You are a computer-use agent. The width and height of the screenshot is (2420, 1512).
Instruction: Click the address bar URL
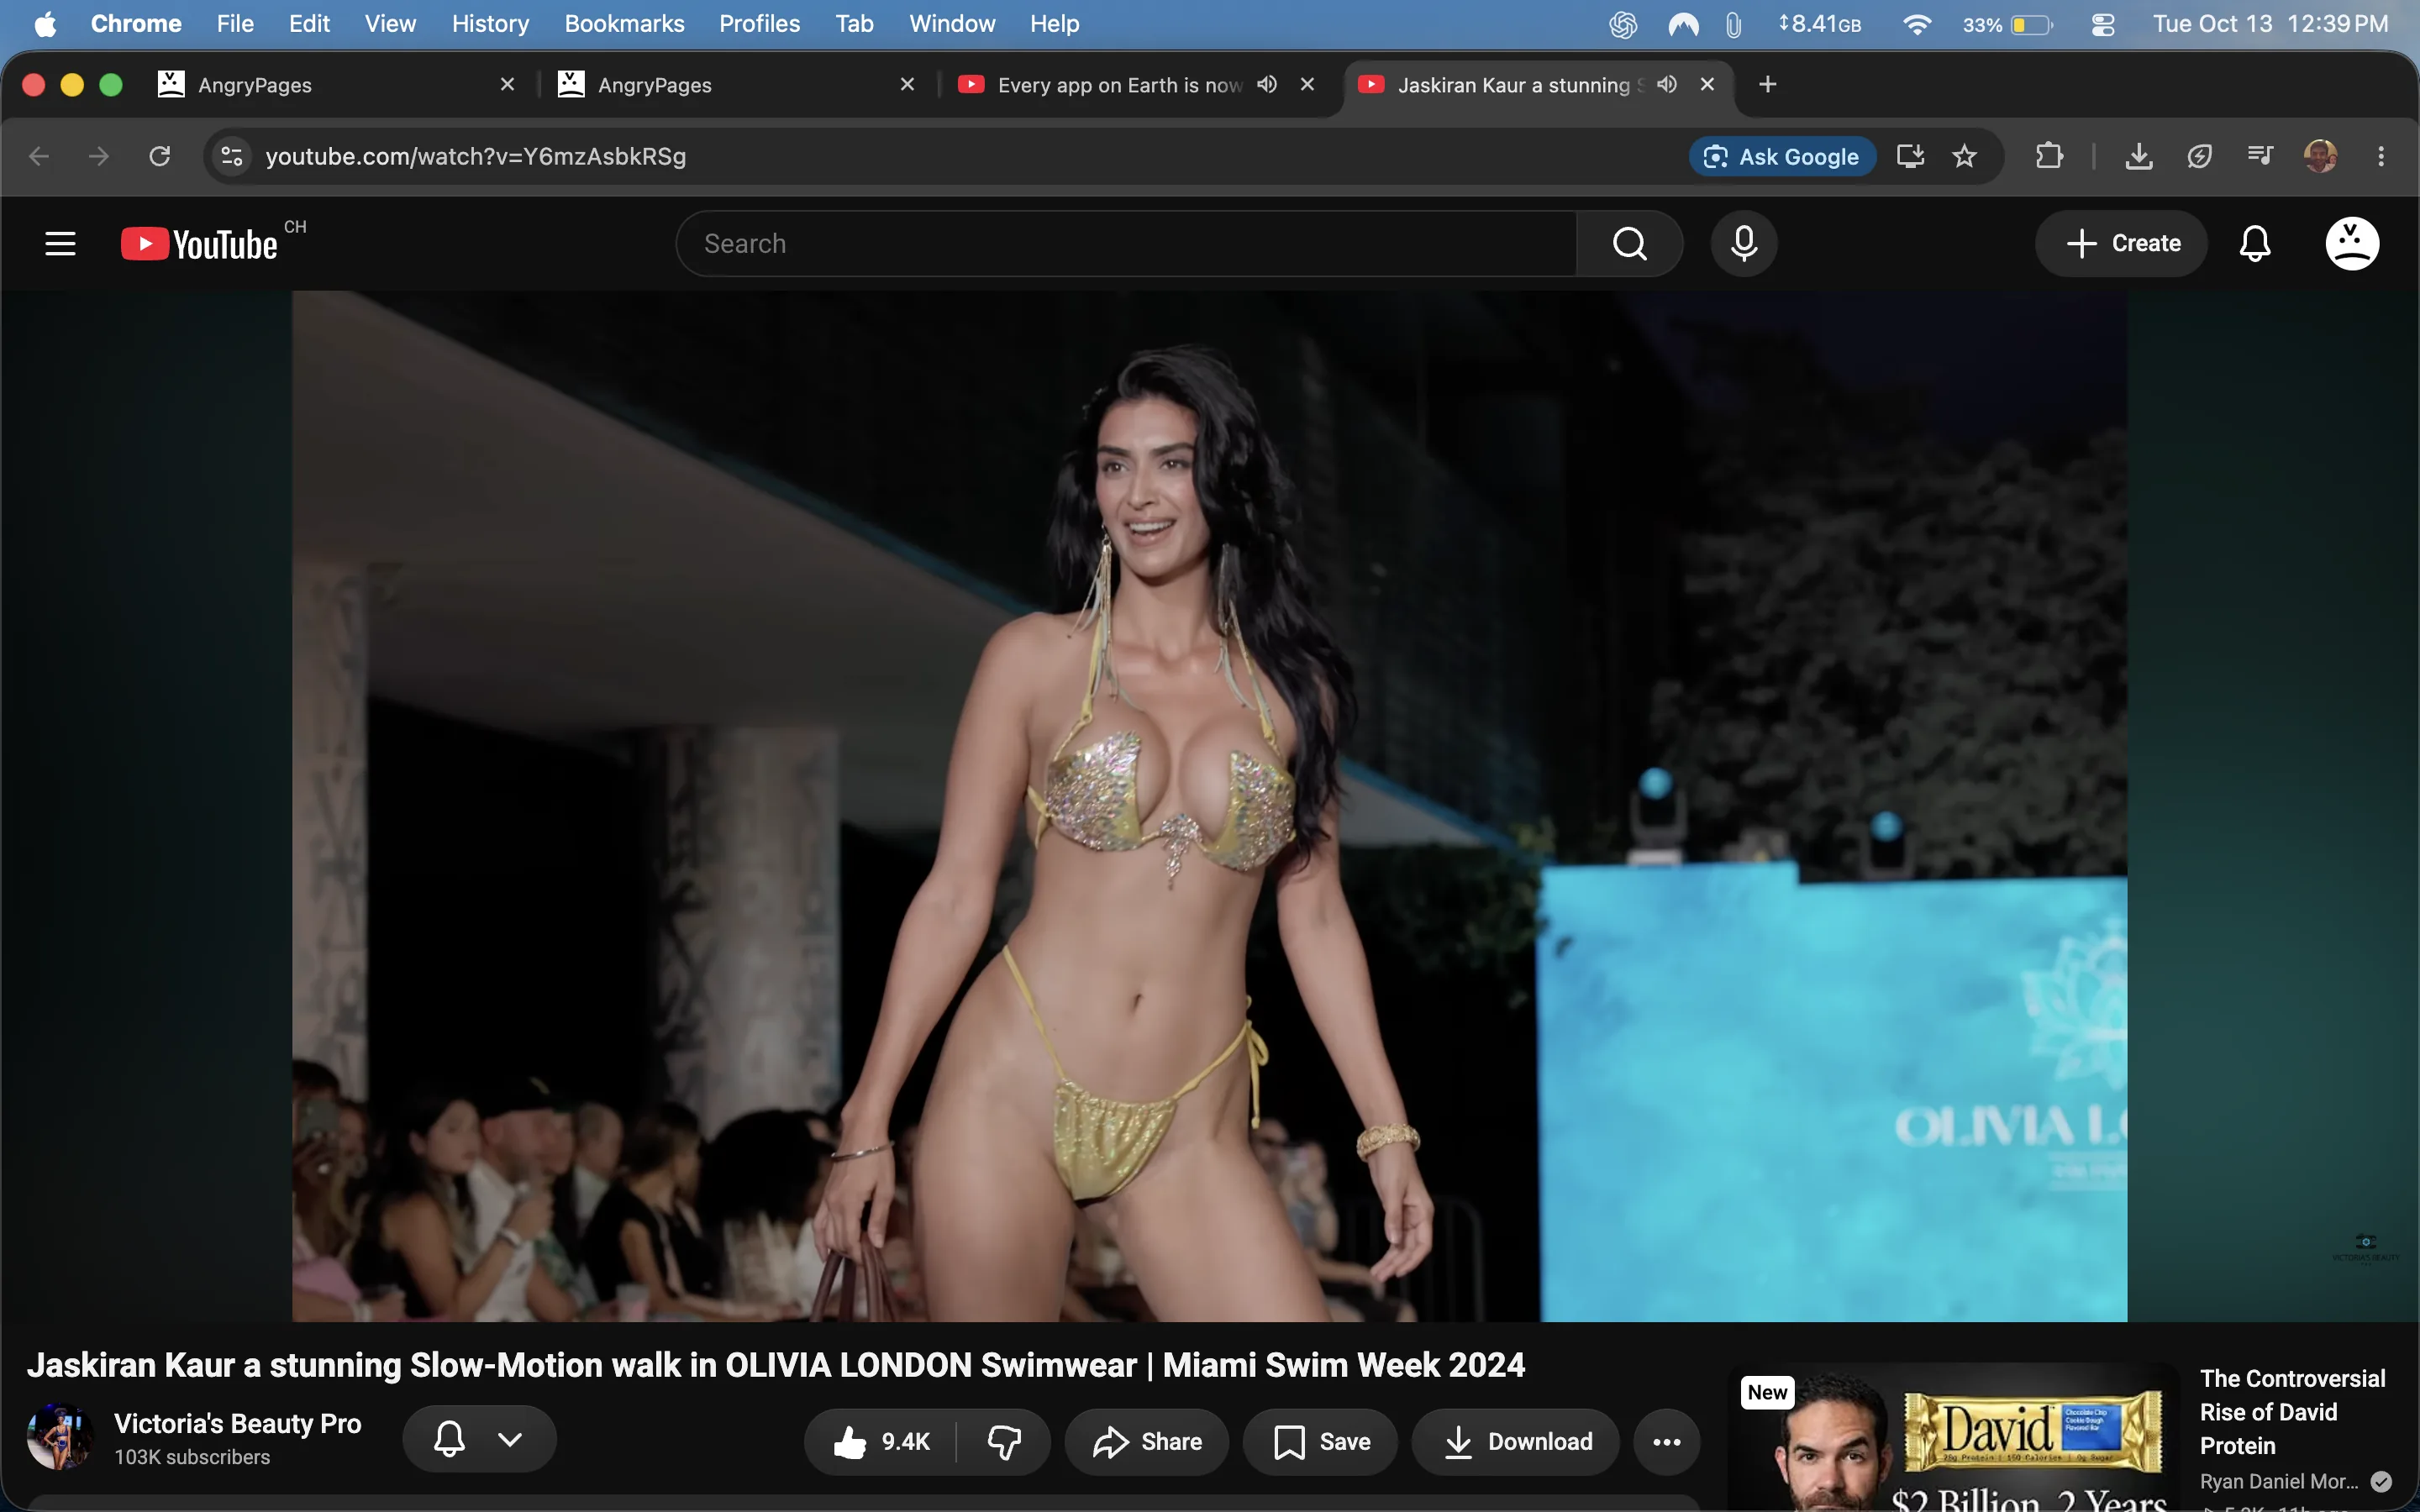(476, 156)
